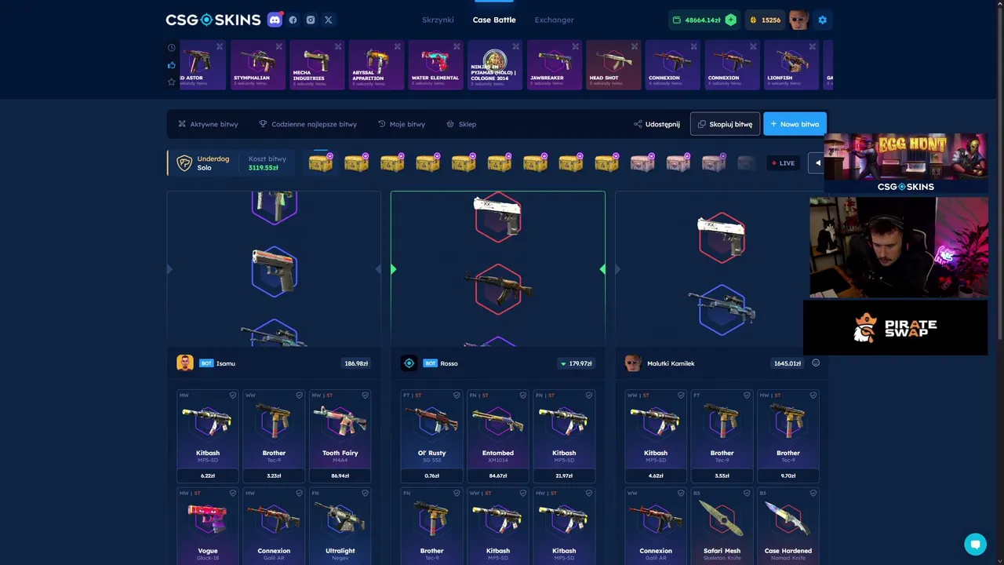The image size is (1004, 565).
Task: Click the user avatar in header
Action: pyautogui.click(x=798, y=20)
